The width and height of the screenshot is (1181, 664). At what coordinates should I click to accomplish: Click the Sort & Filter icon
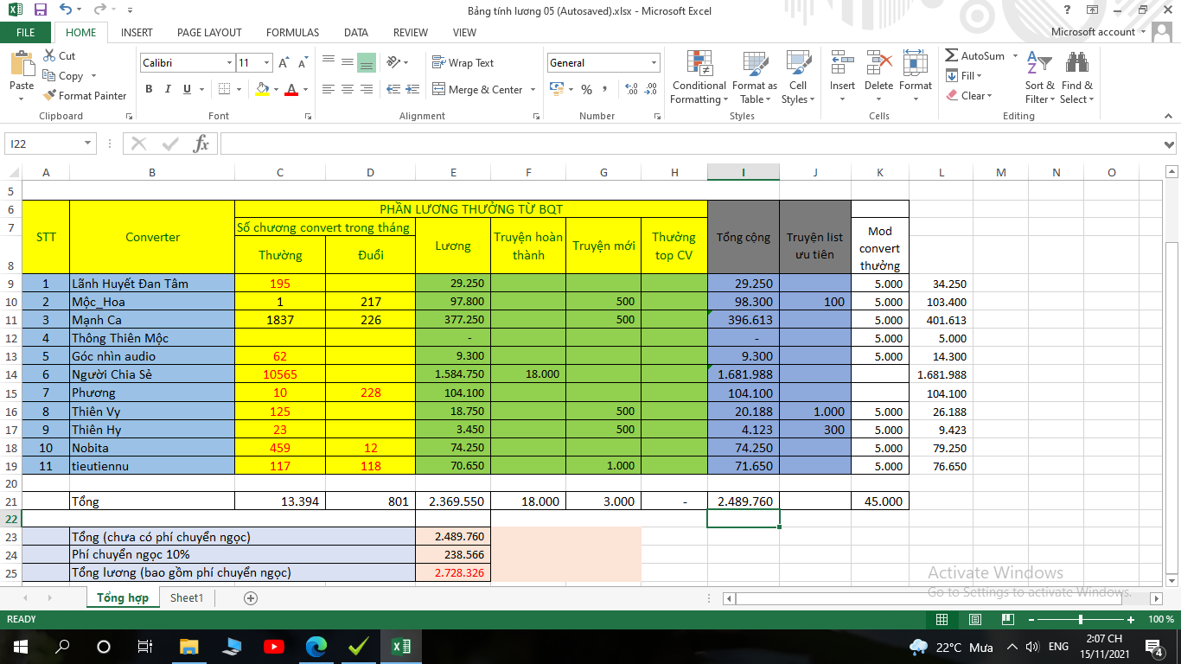[x=1039, y=78]
